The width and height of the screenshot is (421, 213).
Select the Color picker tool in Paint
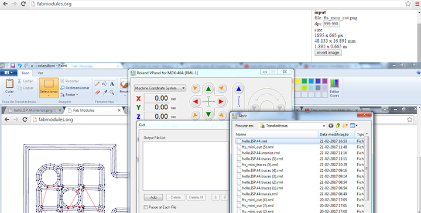coord(105,92)
